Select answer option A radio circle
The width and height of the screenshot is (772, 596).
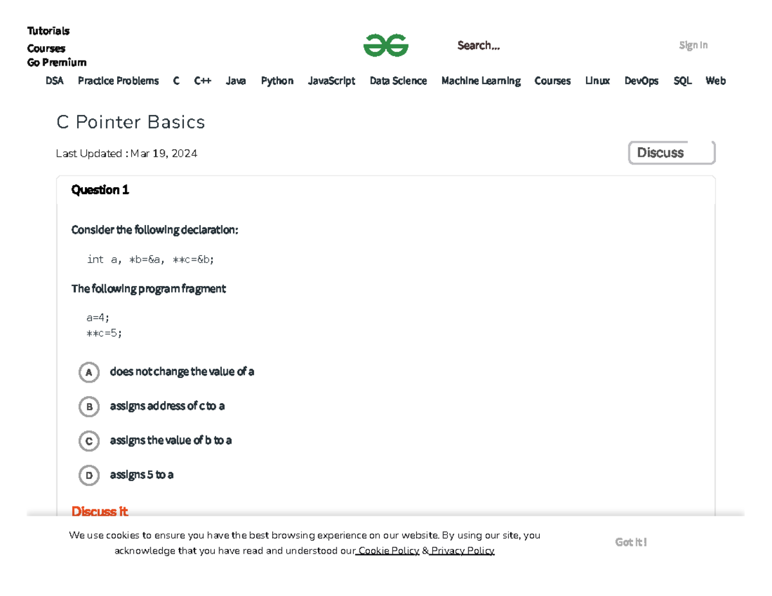point(89,372)
